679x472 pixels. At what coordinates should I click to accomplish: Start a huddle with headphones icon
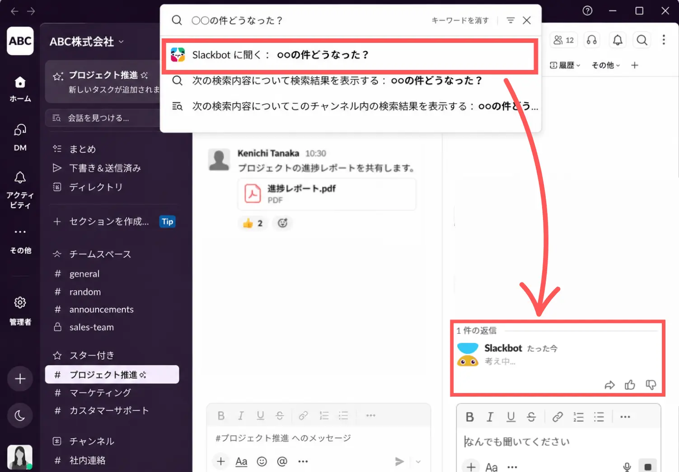pyautogui.click(x=592, y=40)
